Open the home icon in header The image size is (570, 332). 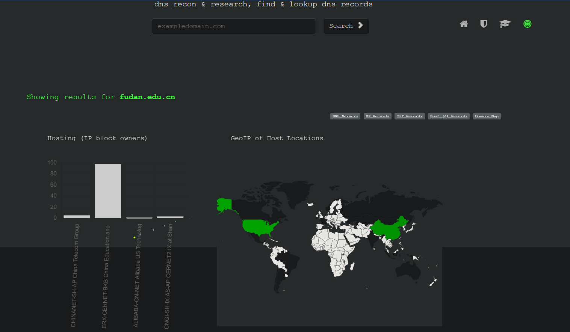464,24
